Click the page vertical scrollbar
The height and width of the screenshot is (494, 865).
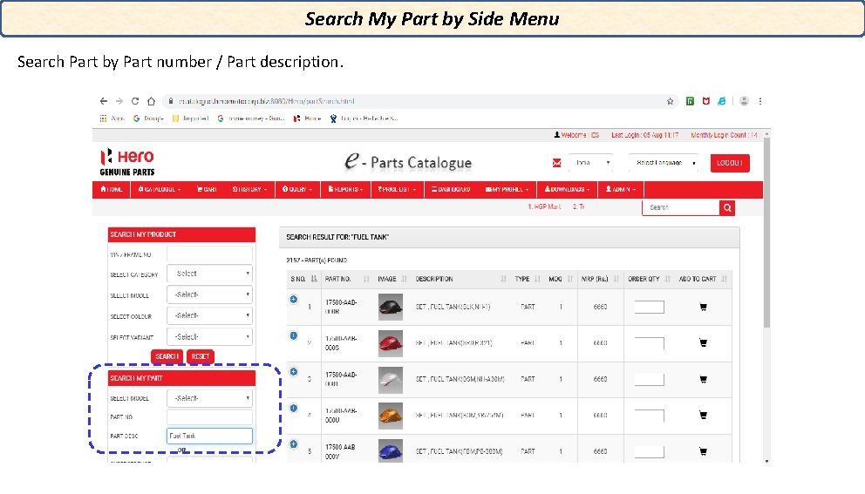(766, 234)
